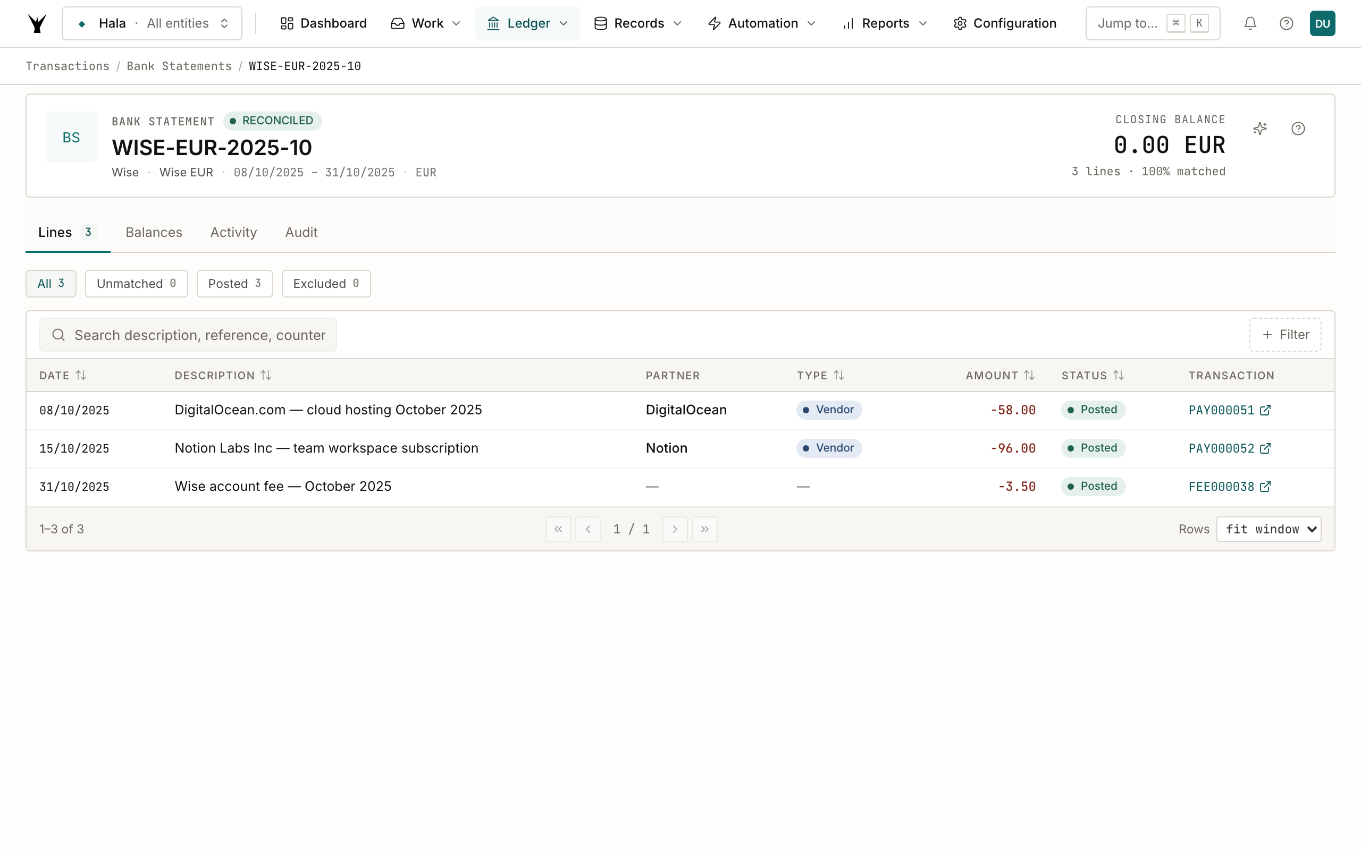Sort by Type column arrows

pyautogui.click(x=838, y=375)
